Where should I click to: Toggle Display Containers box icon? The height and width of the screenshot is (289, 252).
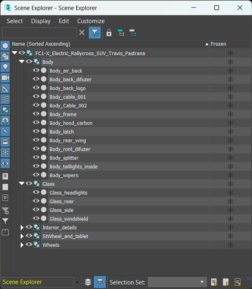click(5, 142)
